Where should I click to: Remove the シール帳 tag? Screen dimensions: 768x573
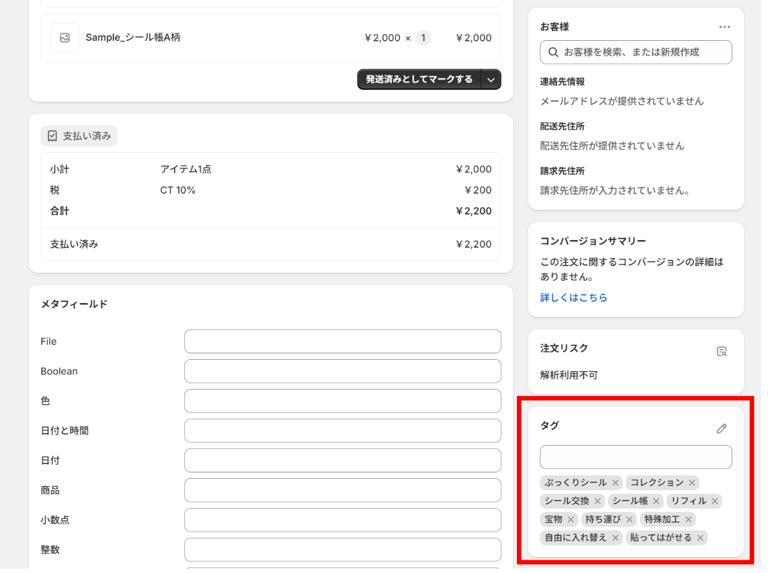[656, 501]
